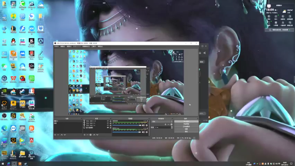Click share icon in window behind OBS

[x=205, y=53]
